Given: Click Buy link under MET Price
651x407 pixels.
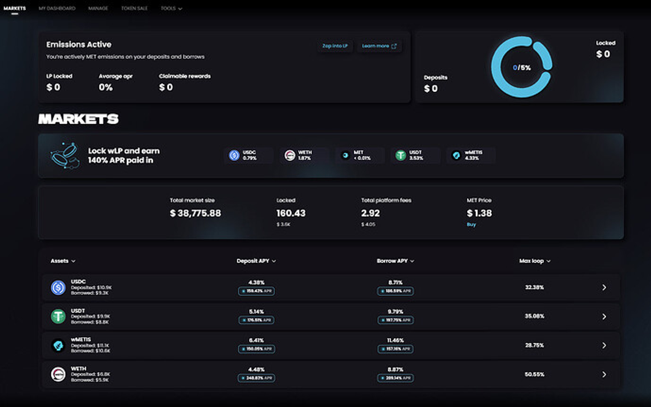Looking at the screenshot, I should click(x=471, y=225).
